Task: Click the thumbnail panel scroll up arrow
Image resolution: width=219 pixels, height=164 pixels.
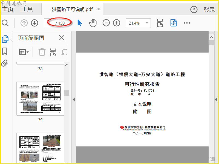Action: (67, 65)
